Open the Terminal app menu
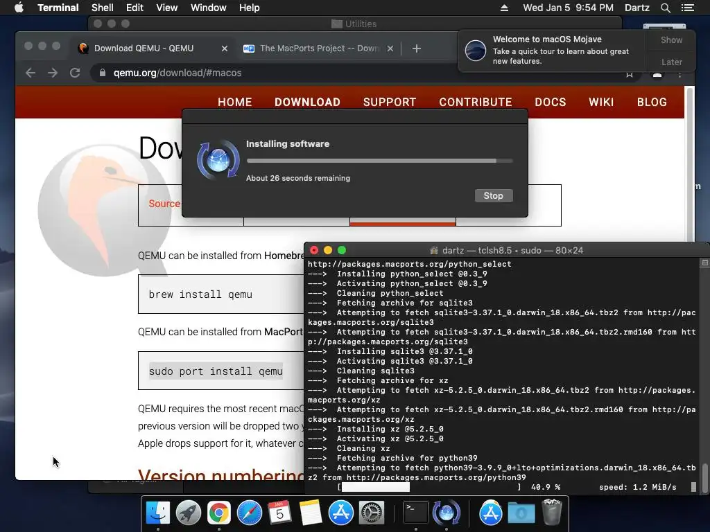Screen dimensions: 710x532 58,8
